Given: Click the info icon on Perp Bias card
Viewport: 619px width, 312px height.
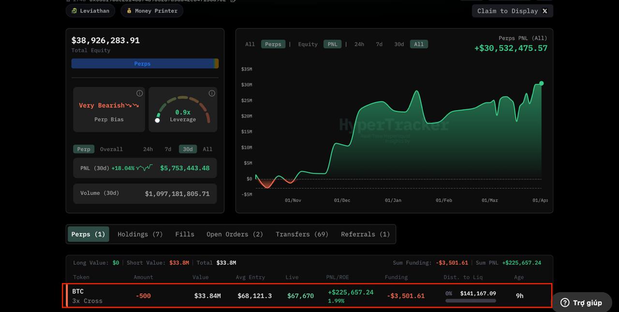Looking at the screenshot, I should (139, 93).
